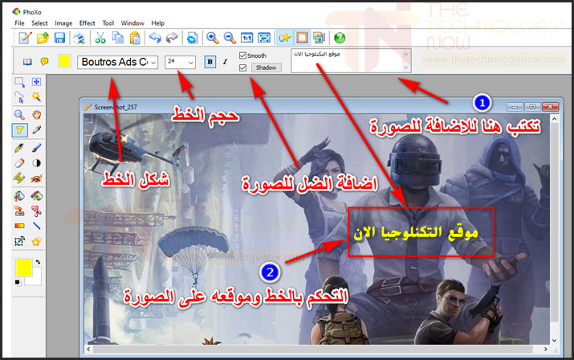Viewport: 574px width, 360px height.
Task: Toggle Italic text formatting
Action: click(x=225, y=62)
